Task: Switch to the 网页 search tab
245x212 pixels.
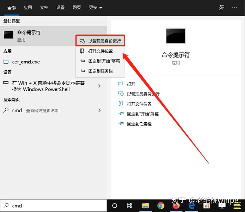Action: click(x=77, y=8)
